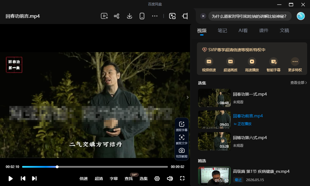Play the video

click(11, 179)
